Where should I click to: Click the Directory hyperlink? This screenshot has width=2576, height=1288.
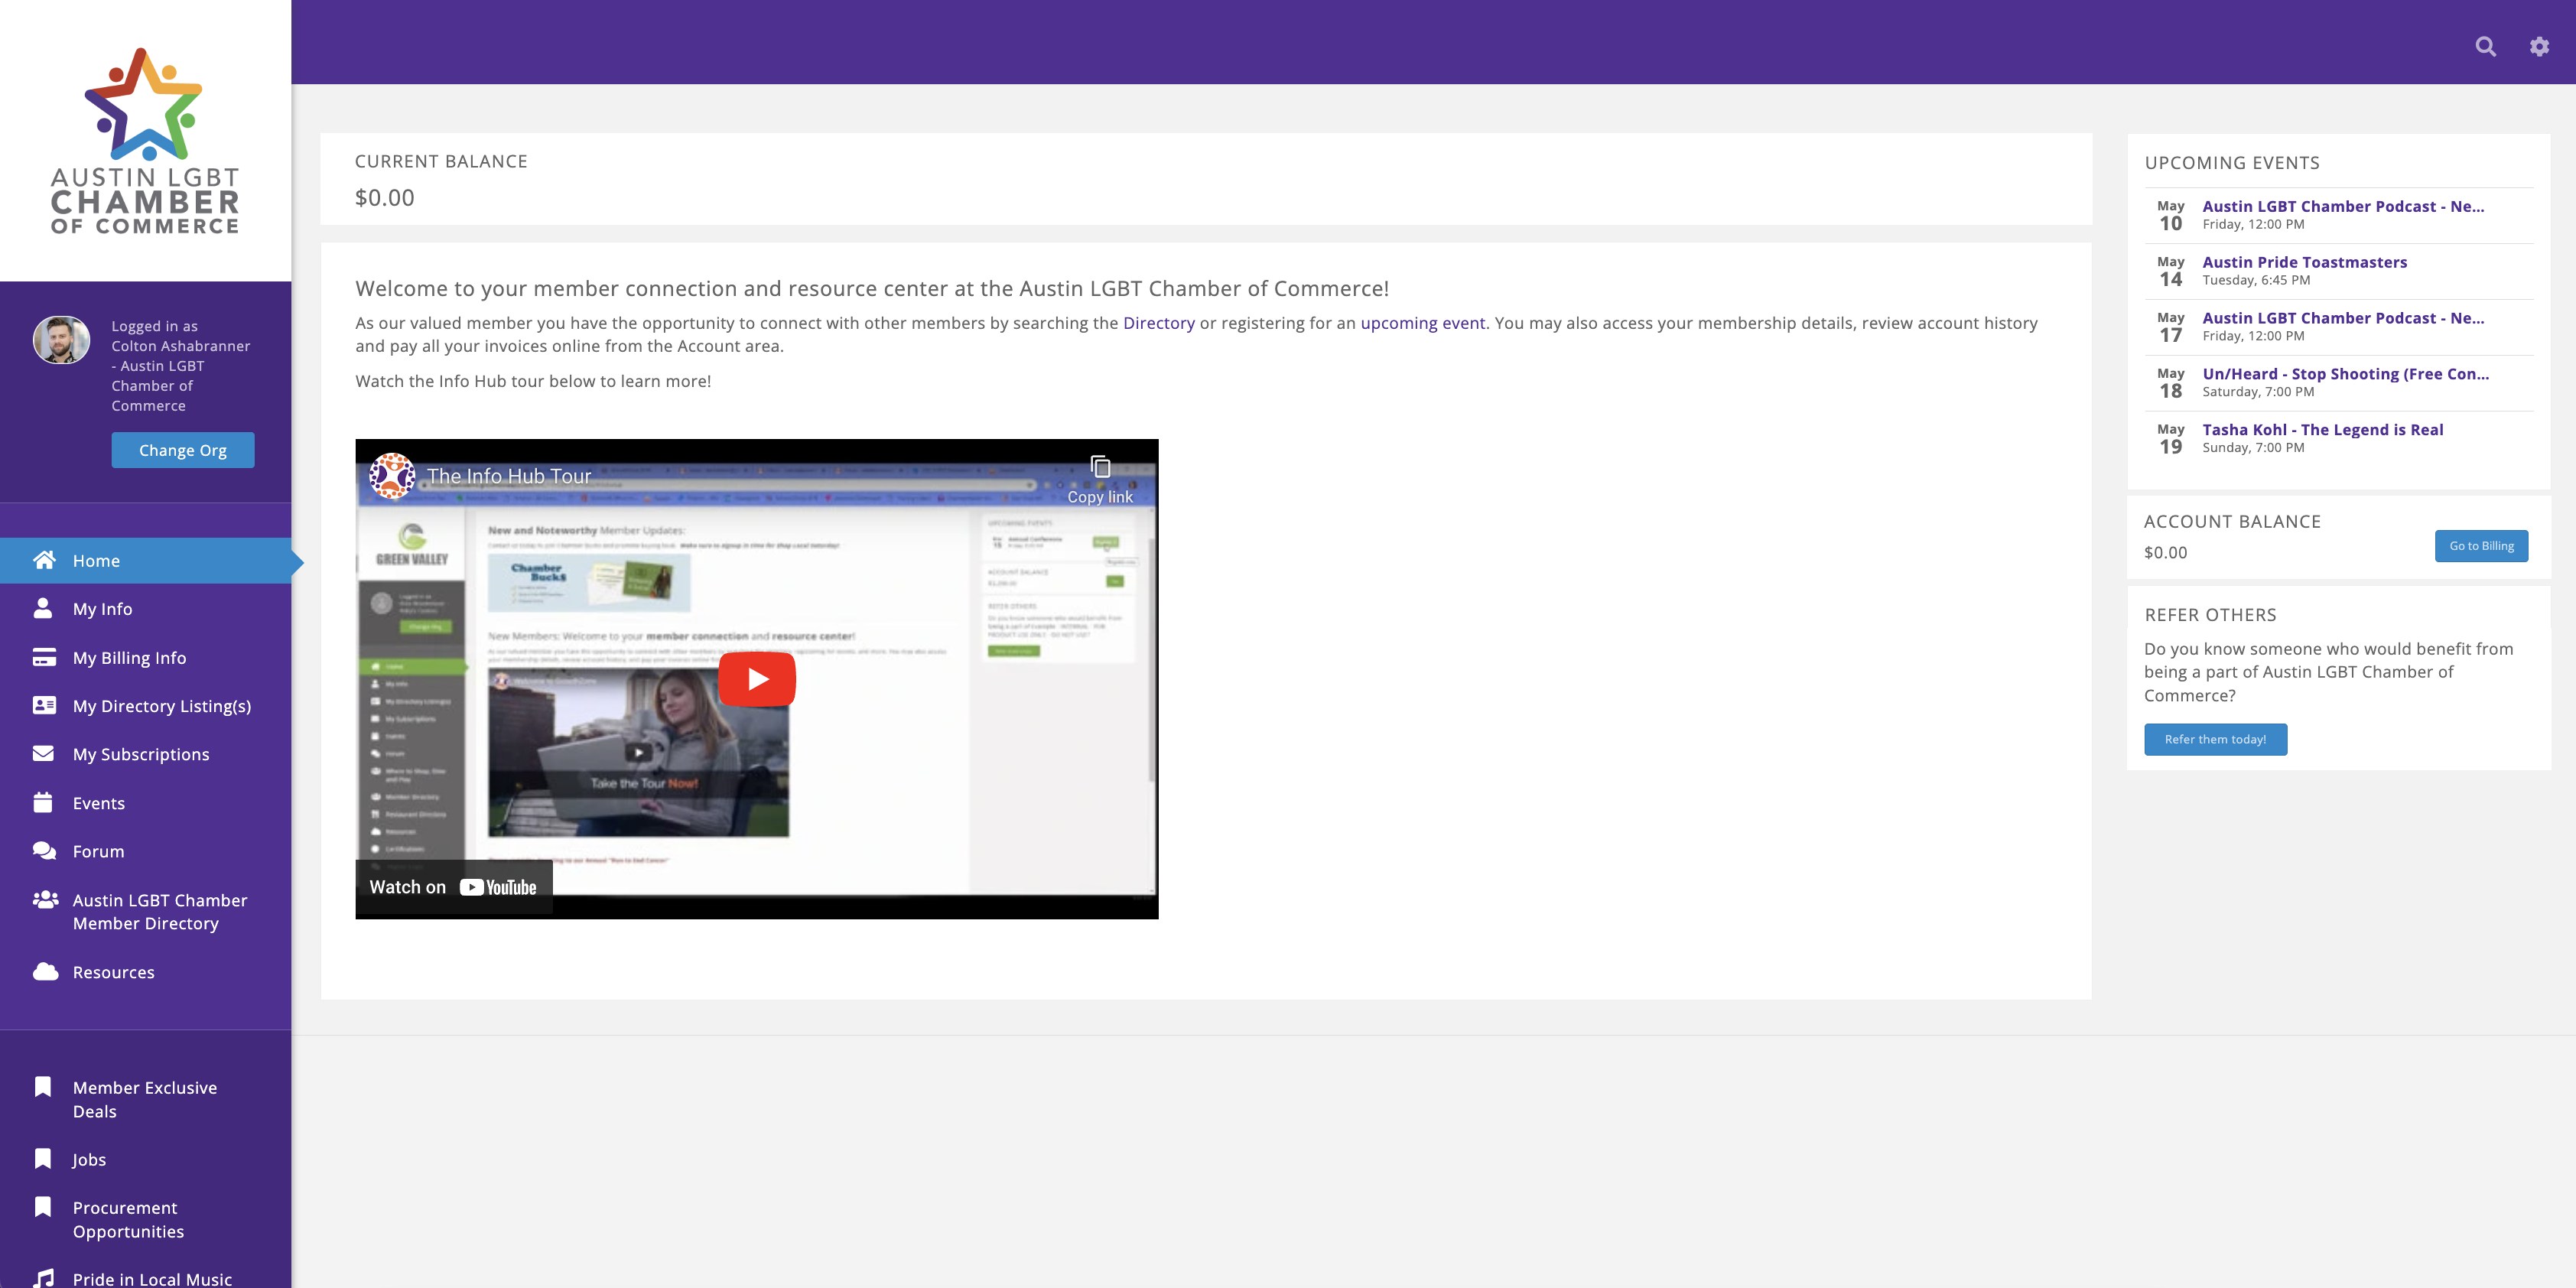pos(1158,322)
